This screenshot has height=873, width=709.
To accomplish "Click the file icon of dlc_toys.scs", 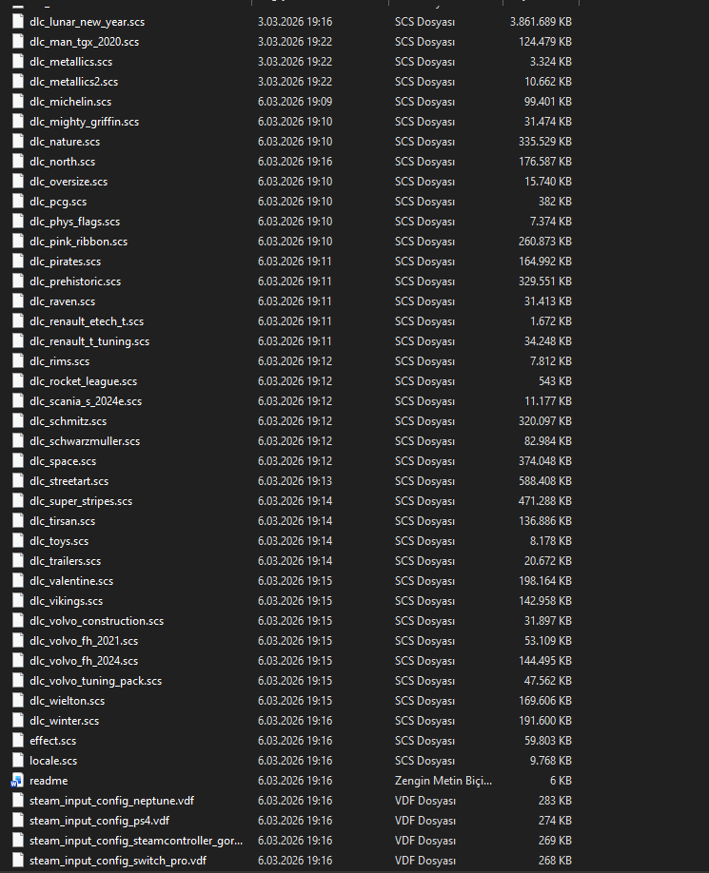I will pyautogui.click(x=18, y=541).
